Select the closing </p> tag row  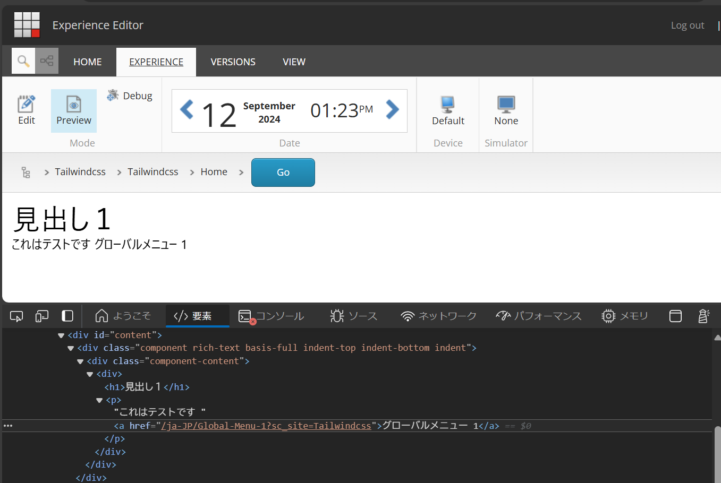pyautogui.click(x=115, y=439)
